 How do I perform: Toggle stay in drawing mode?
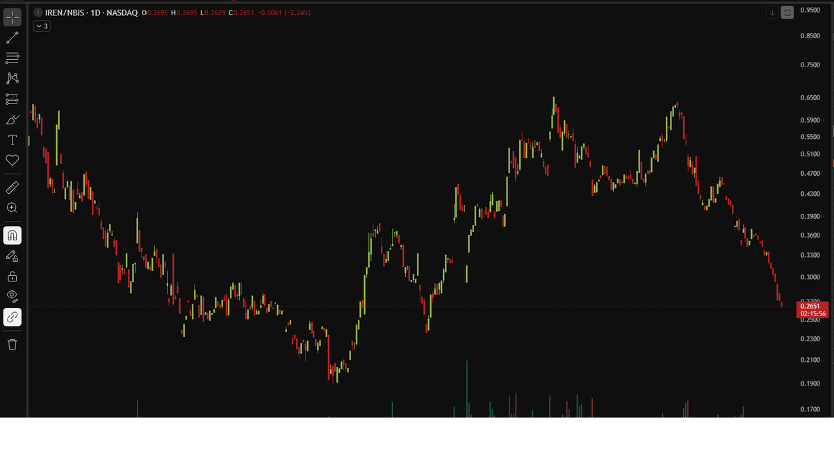pyautogui.click(x=13, y=256)
